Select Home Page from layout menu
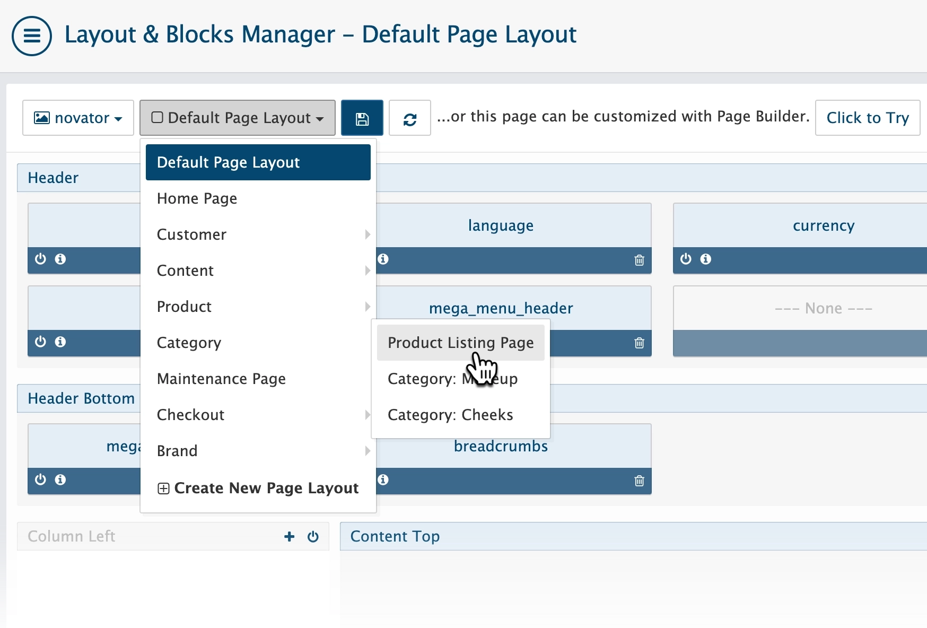Screen dimensions: 927x628 pos(197,198)
